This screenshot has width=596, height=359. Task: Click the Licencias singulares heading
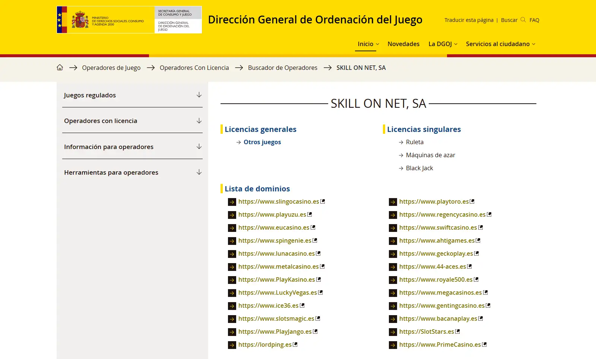pos(424,129)
